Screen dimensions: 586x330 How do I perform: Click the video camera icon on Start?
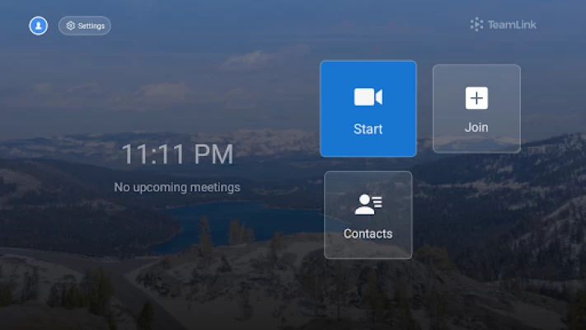368,97
